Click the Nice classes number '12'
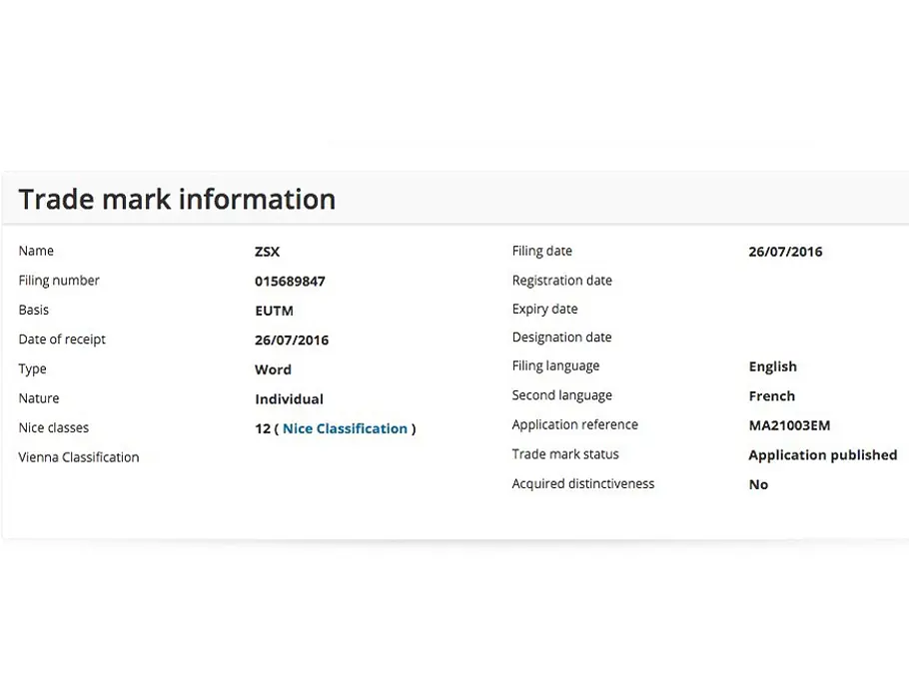The width and height of the screenshot is (909, 682). (x=263, y=428)
